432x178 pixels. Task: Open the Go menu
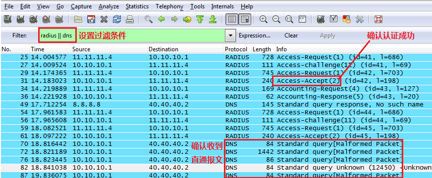tap(60, 6)
